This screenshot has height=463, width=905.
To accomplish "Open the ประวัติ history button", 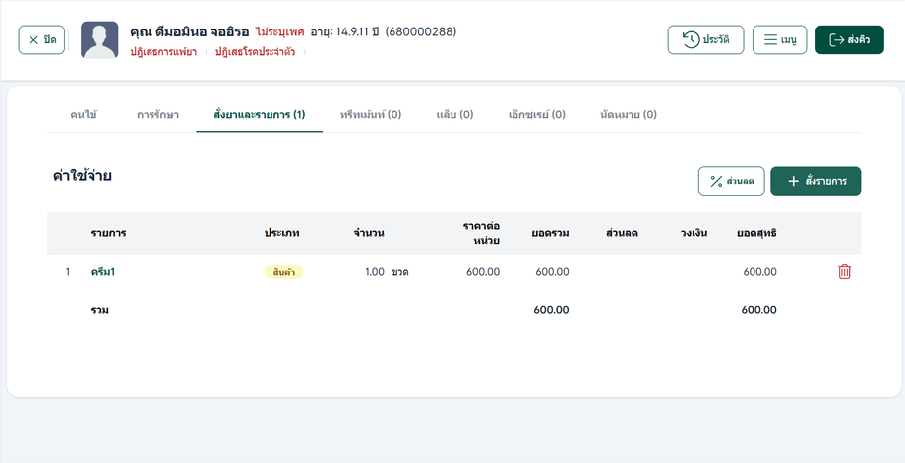I will click(x=706, y=39).
